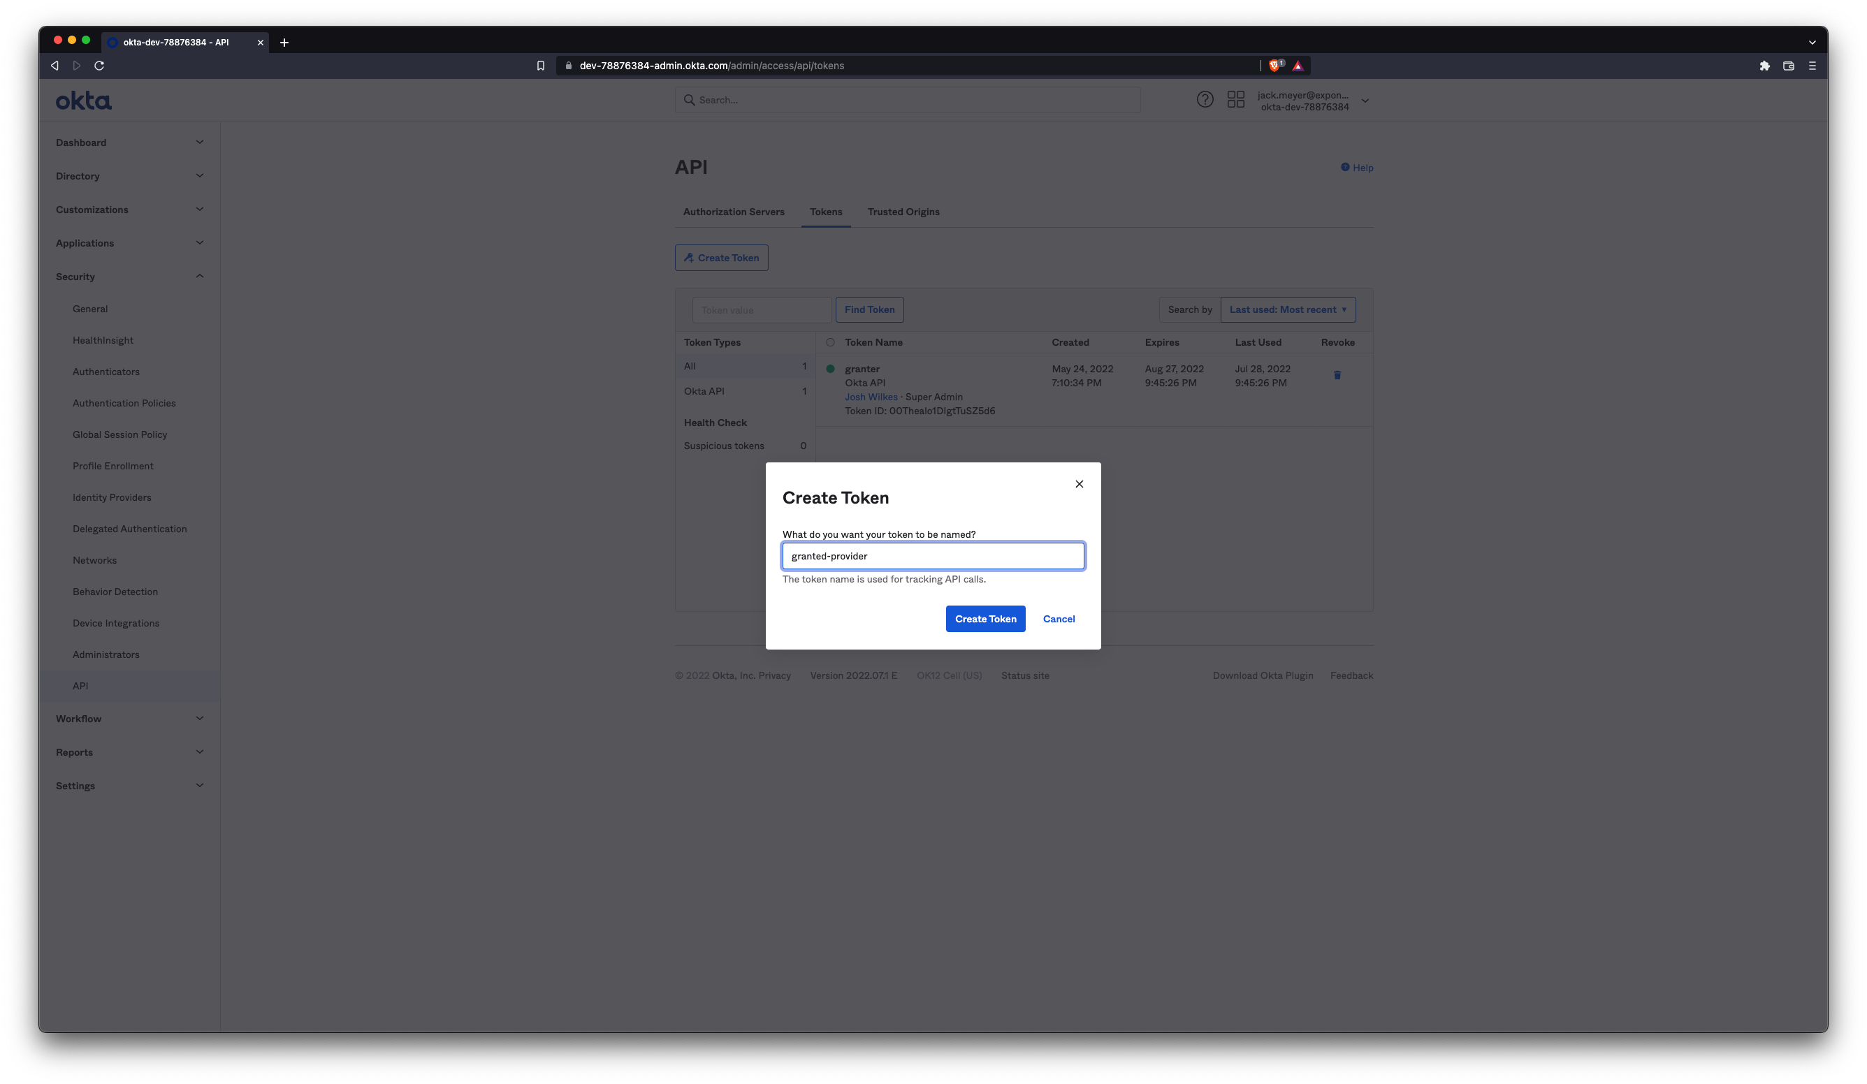Switch to the Authorization Servers tab
The height and width of the screenshot is (1084, 1867).
pyautogui.click(x=734, y=212)
